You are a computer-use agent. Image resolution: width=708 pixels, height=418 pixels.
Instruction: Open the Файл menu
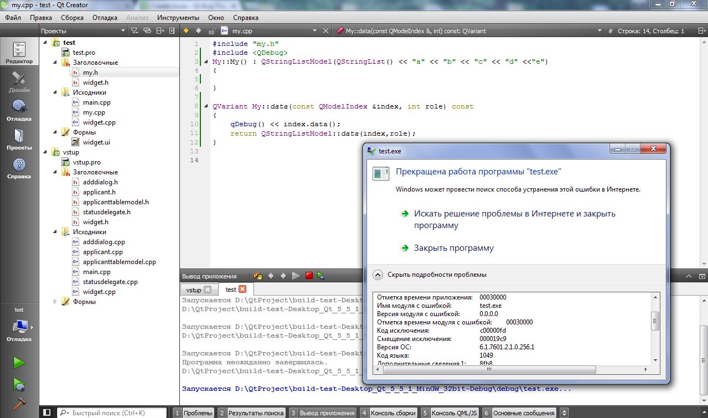(13, 17)
